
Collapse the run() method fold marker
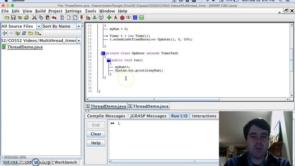tap(109, 60)
